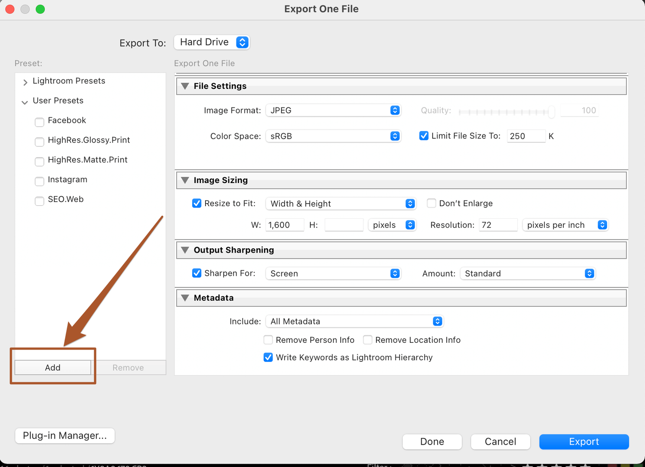Uncheck Write Keywords as Lightroom Hierarchy
This screenshot has width=645, height=467.
click(x=268, y=357)
